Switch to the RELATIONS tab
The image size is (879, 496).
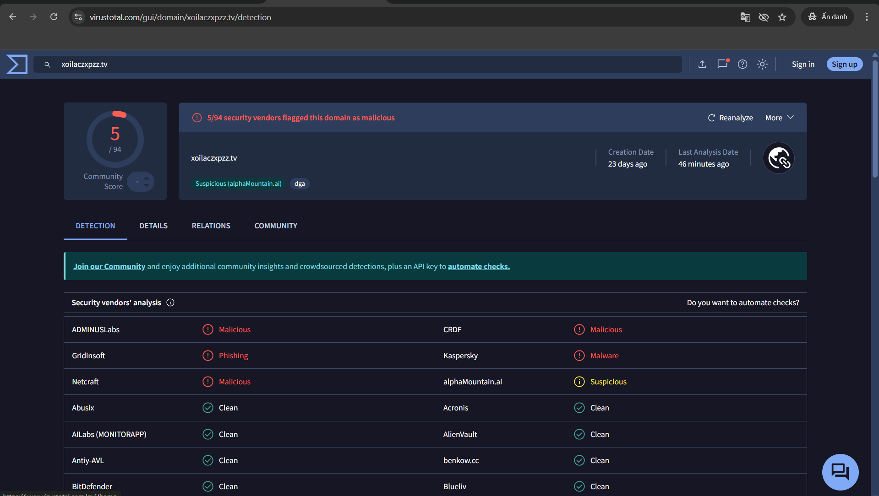[211, 226]
